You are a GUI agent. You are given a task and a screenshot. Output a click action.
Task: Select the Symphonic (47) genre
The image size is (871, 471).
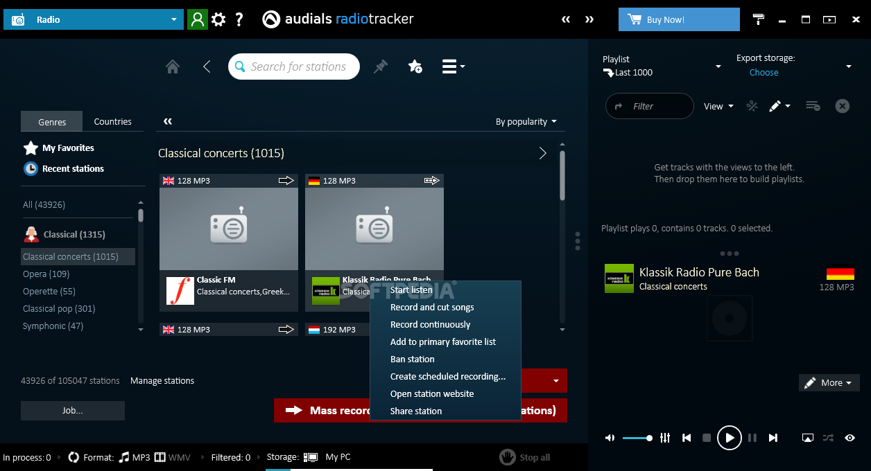pyautogui.click(x=53, y=326)
